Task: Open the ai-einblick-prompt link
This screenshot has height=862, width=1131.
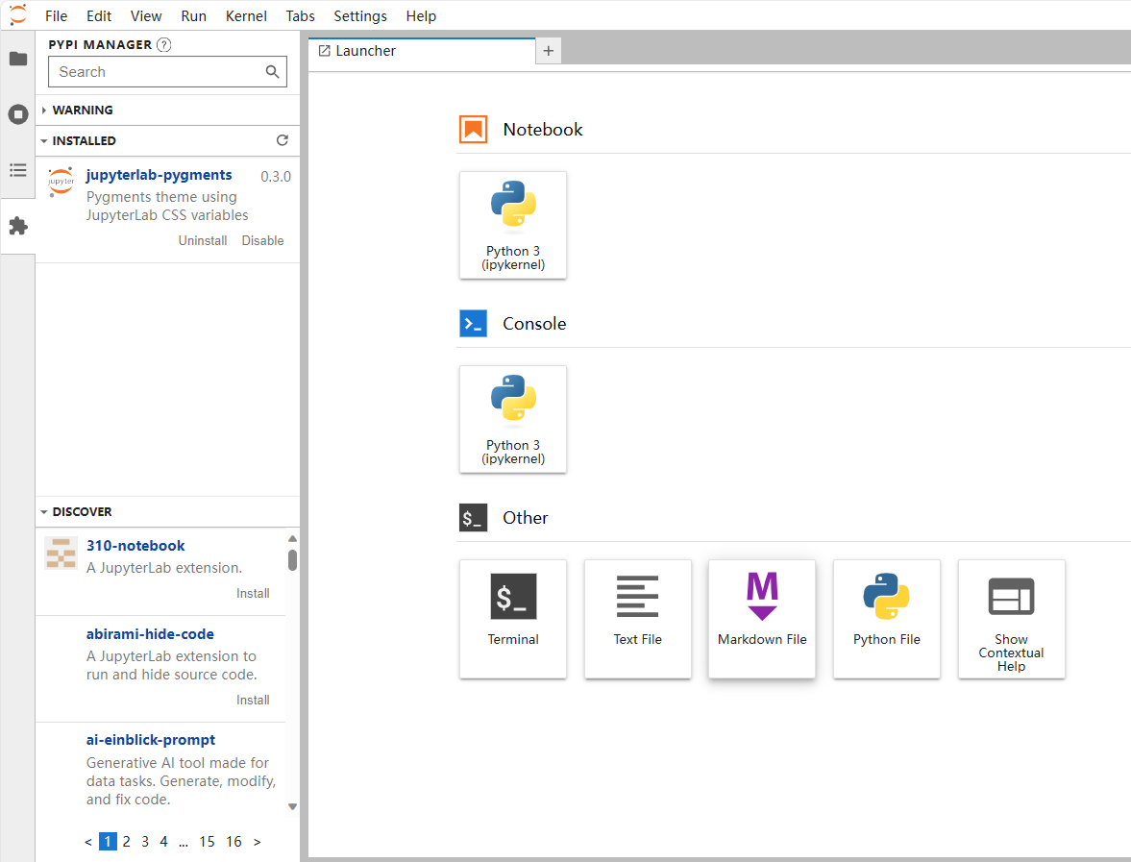Action: pos(151,740)
